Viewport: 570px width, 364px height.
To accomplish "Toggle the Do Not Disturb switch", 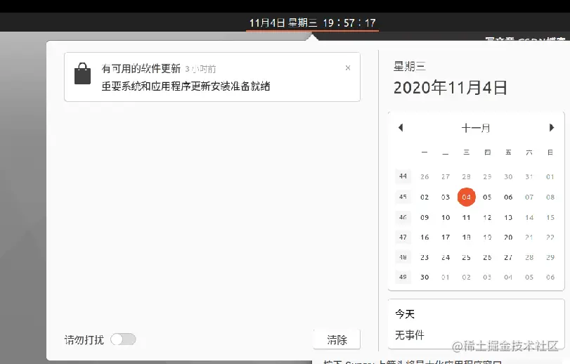I will pyautogui.click(x=123, y=339).
